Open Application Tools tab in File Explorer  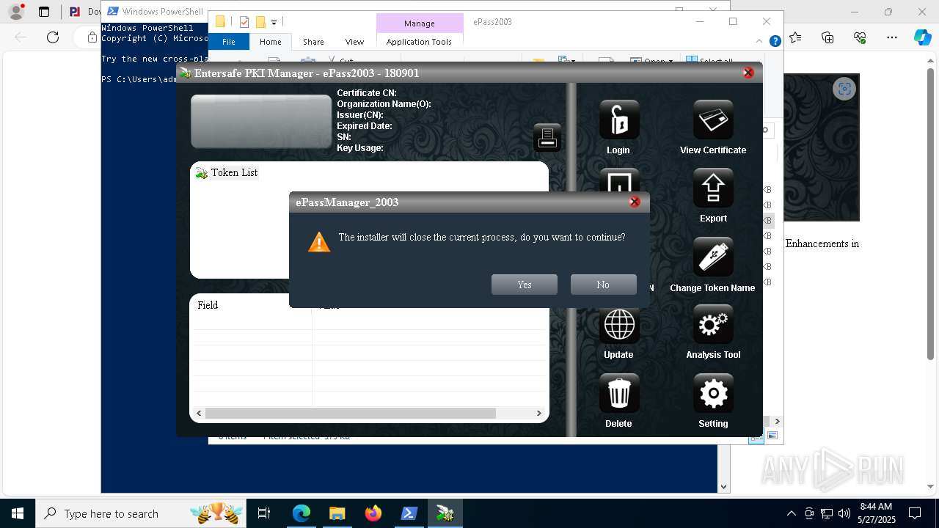coord(419,42)
